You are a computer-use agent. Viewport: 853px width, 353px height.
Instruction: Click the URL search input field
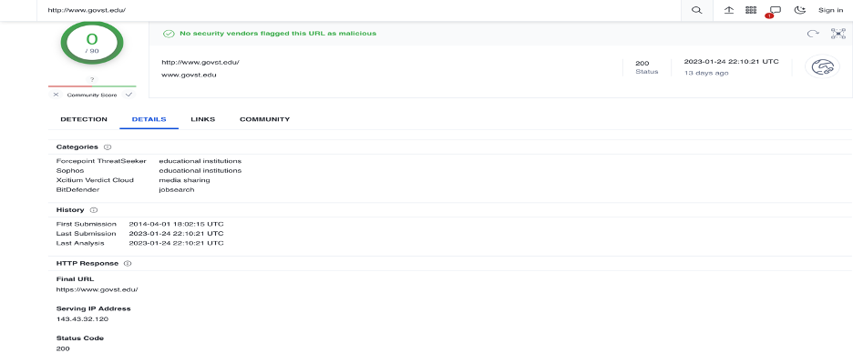point(359,10)
